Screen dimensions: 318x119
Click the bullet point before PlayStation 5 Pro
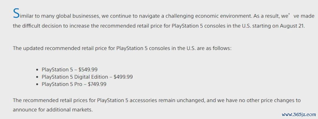[37, 84]
